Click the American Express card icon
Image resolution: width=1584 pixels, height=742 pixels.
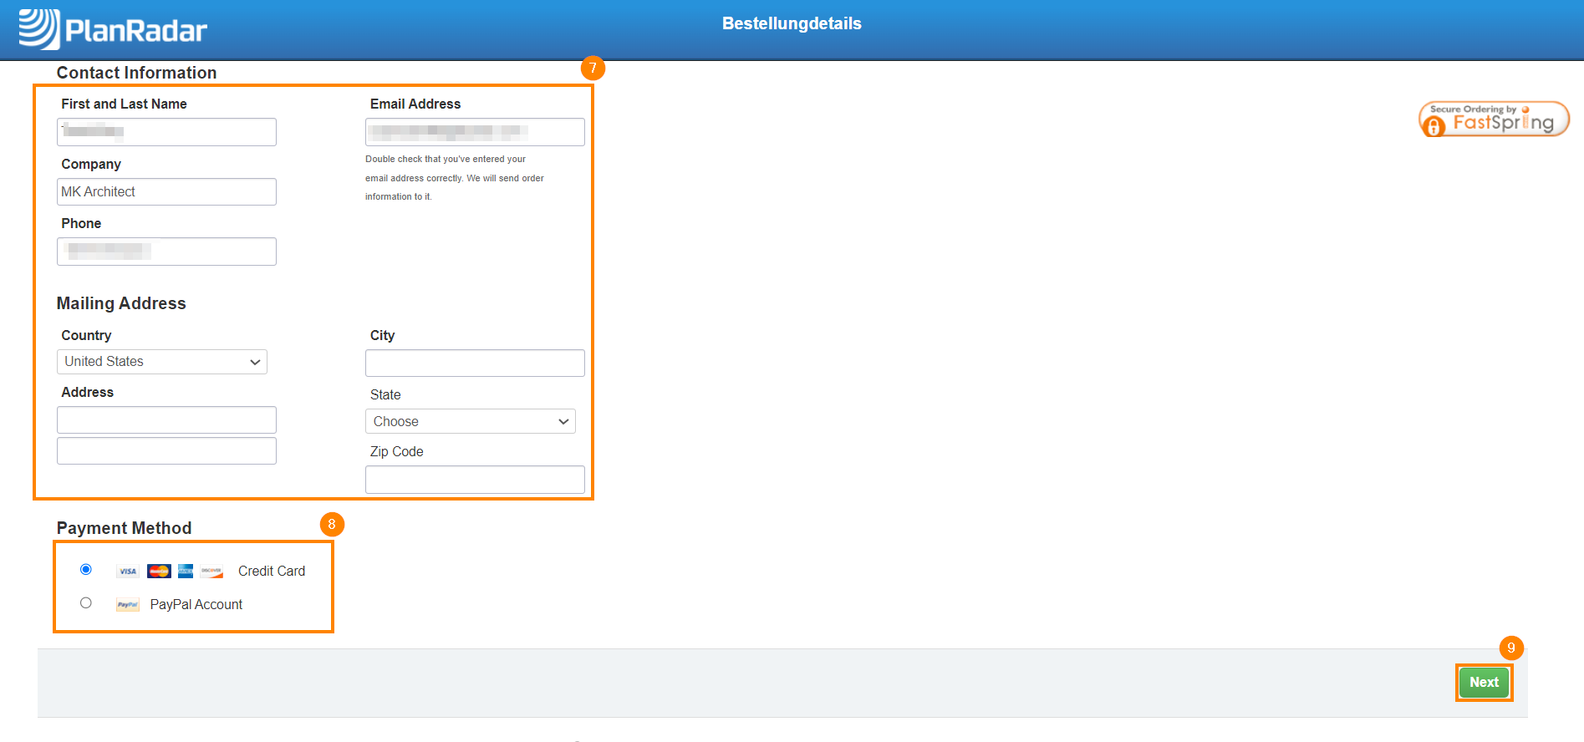(x=186, y=572)
